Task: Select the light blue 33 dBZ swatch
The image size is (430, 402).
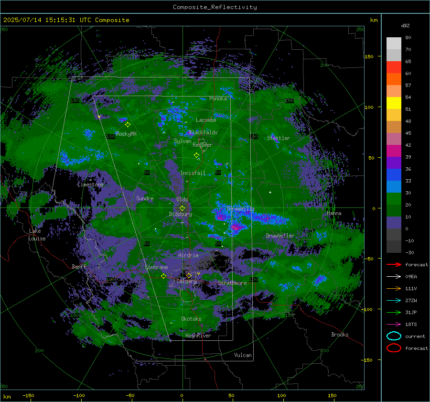Action: pyautogui.click(x=394, y=187)
